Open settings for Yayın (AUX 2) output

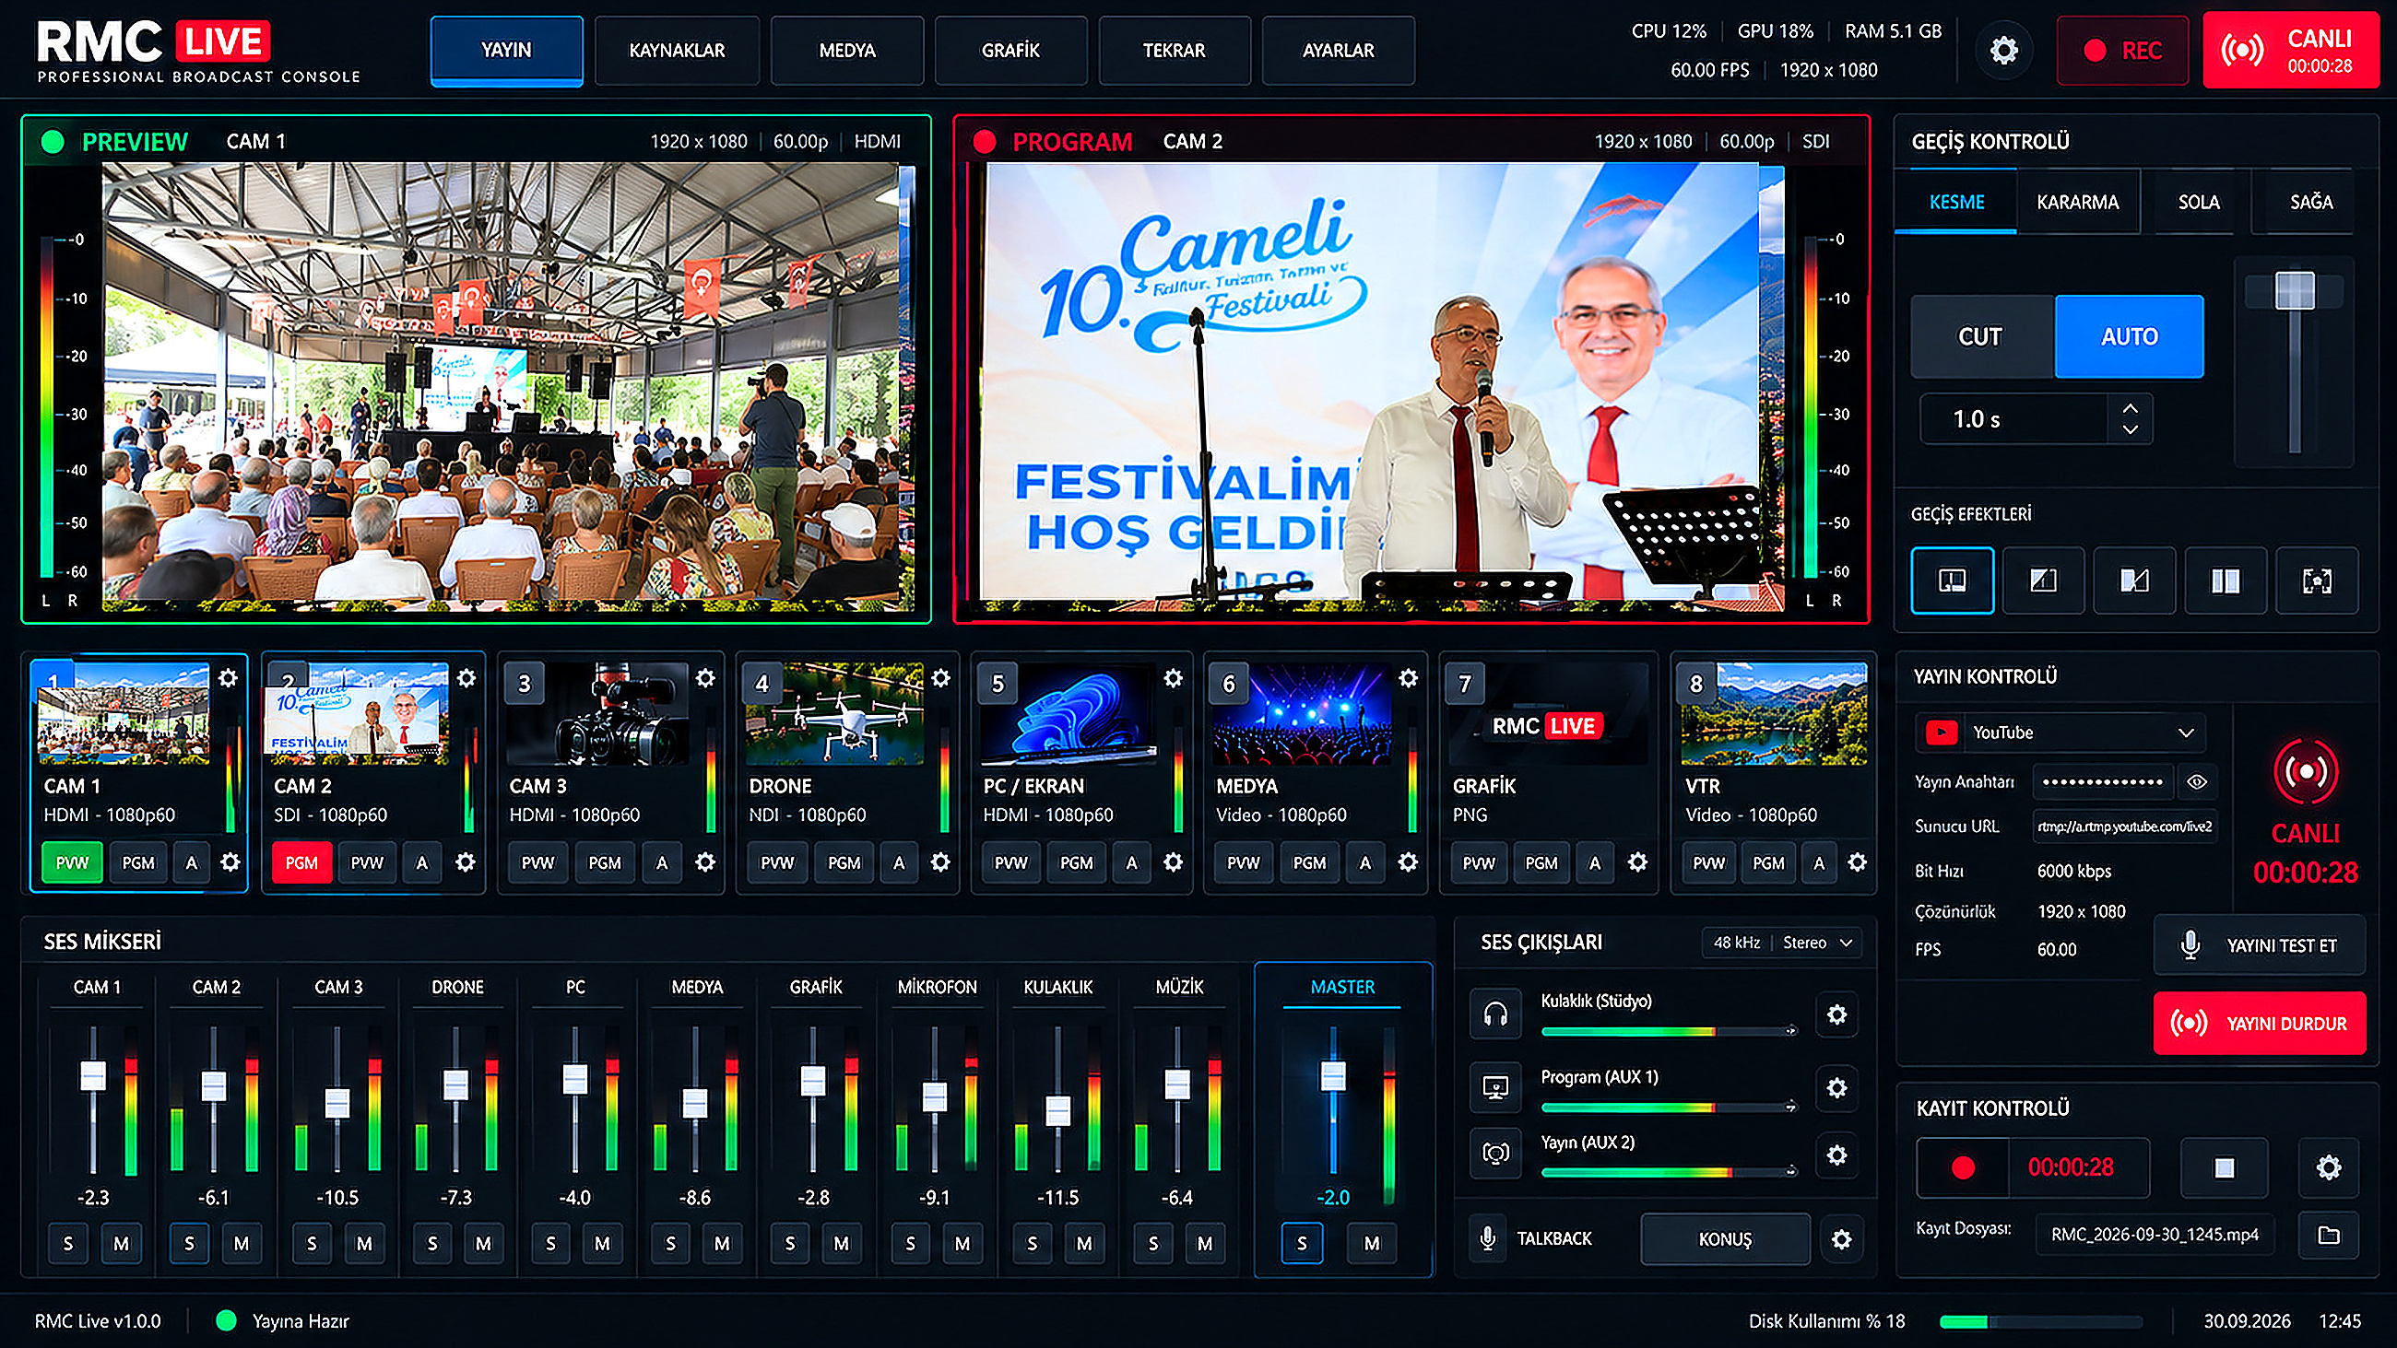(1836, 1155)
